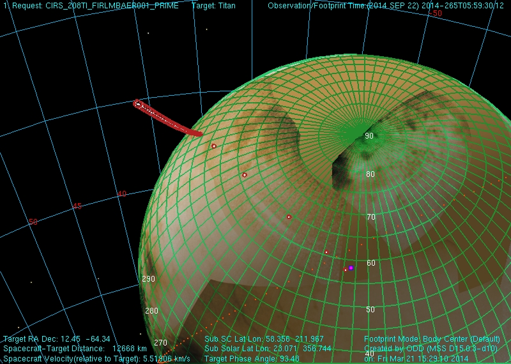The image size is (511, 364).
Task: Click the '70' latitude label
Action: pyautogui.click(x=371, y=217)
